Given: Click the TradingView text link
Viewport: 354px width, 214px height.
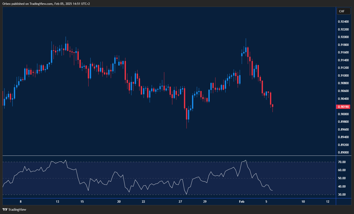Looking at the screenshot, I should [17, 209].
